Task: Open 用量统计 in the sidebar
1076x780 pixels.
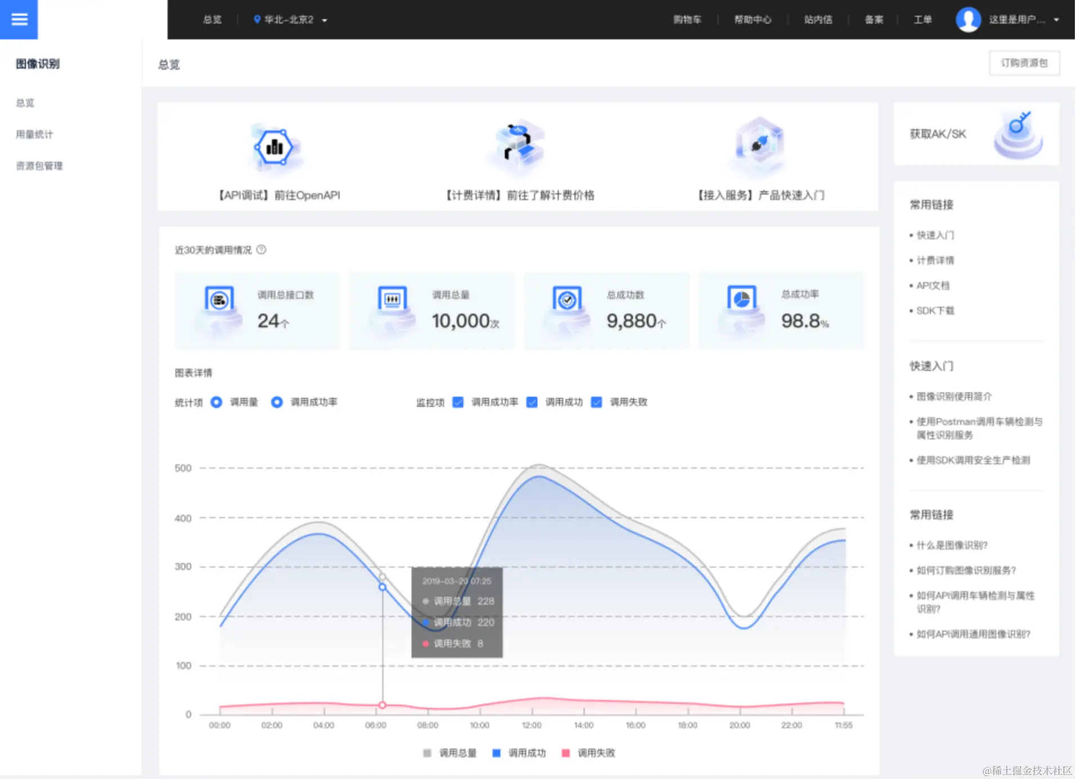Action: click(34, 135)
